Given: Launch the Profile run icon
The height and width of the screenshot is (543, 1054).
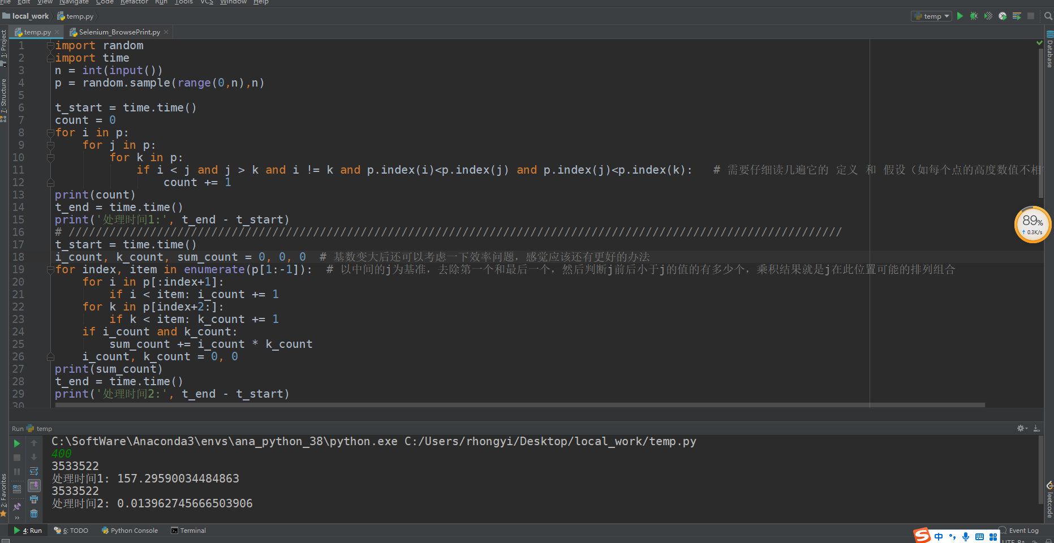Looking at the screenshot, I should [1003, 16].
